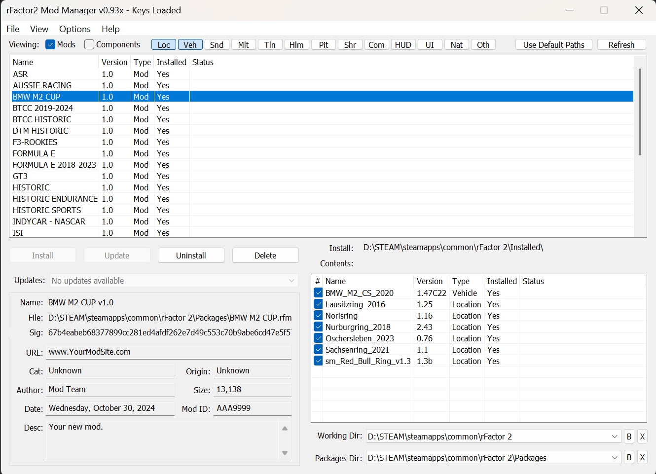Uncheck the Nurburgring_2018 content checkbox
The image size is (656, 474).
(x=319, y=327)
